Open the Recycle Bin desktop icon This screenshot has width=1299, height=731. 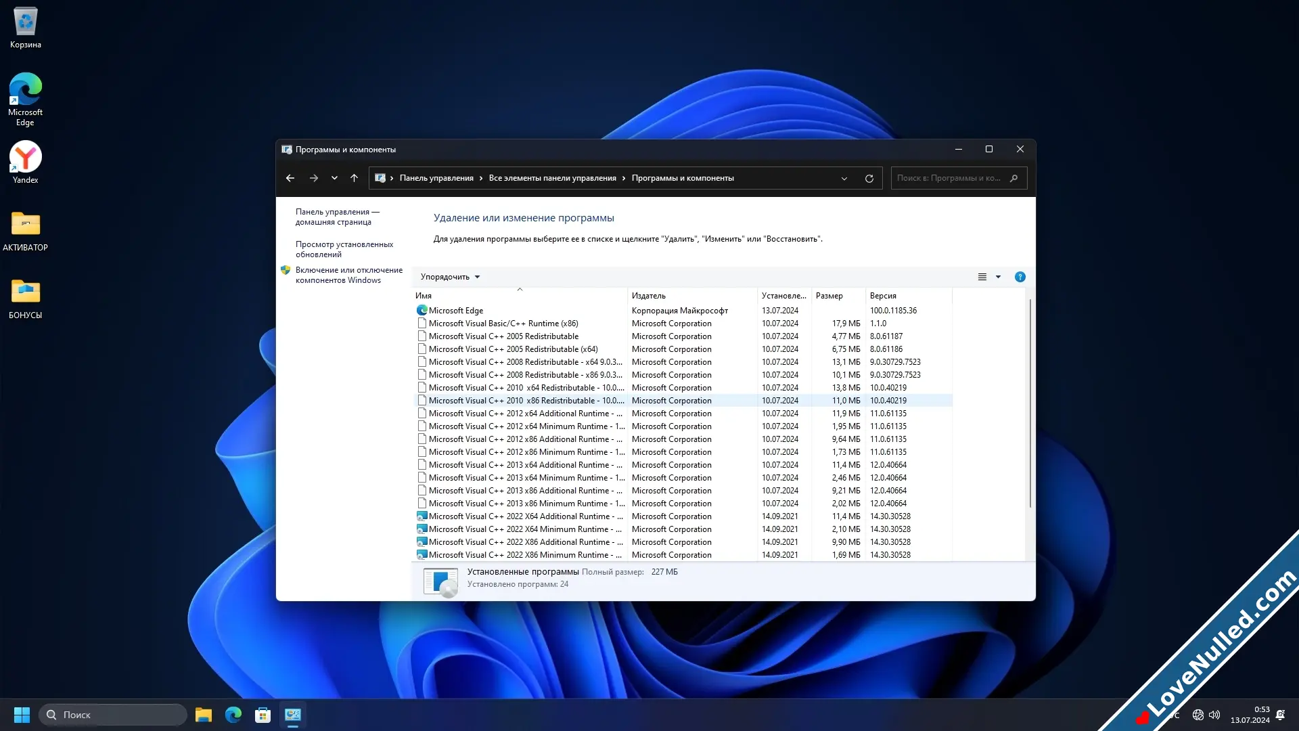(x=25, y=28)
